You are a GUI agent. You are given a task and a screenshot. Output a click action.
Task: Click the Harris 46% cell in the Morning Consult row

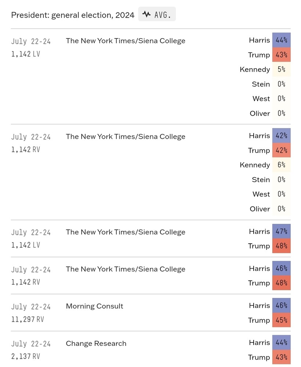(x=281, y=305)
